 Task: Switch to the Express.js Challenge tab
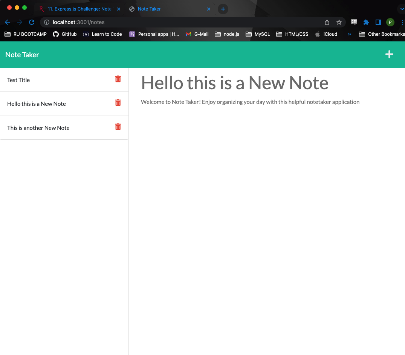coord(79,9)
